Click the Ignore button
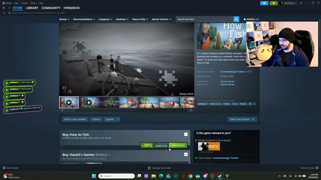Image resolution: width=321 pixels, height=180 pixels. (x=110, y=119)
